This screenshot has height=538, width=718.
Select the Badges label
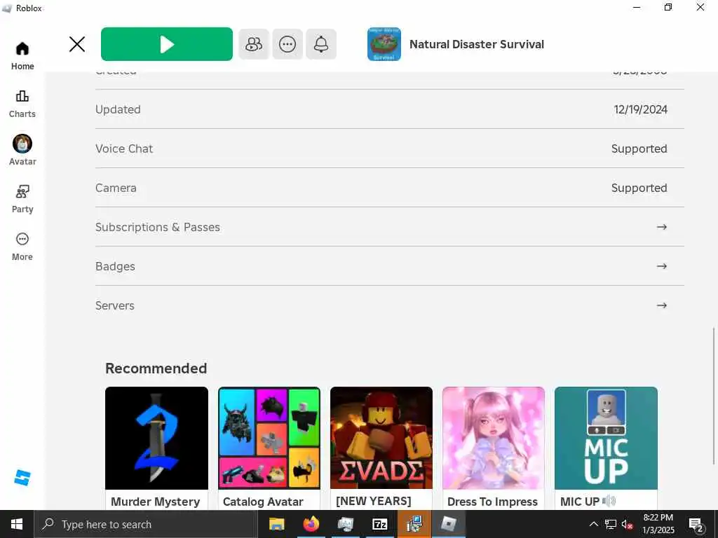coord(115,267)
